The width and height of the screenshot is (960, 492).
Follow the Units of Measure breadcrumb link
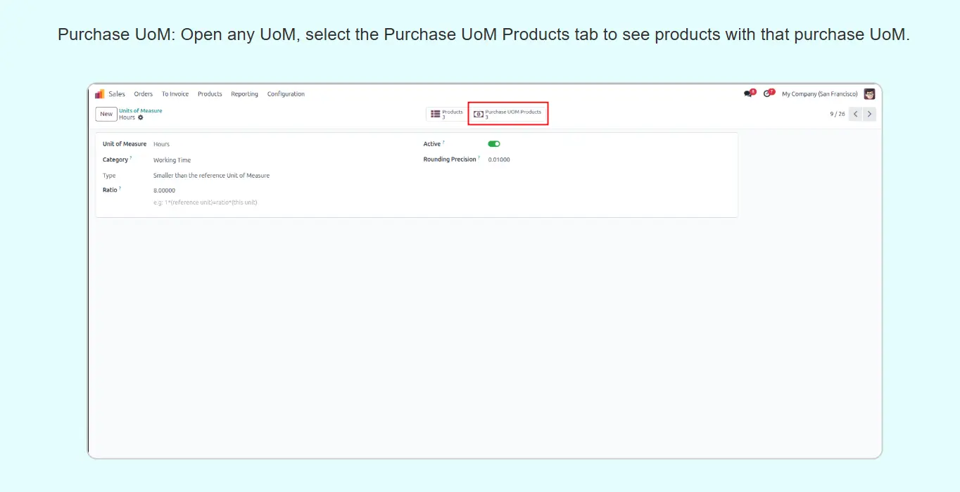pyautogui.click(x=140, y=110)
